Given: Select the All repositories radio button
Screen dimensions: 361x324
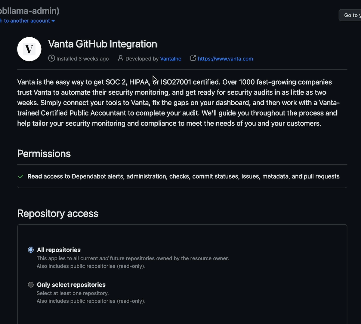Looking at the screenshot, I should [x=31, y=250].
